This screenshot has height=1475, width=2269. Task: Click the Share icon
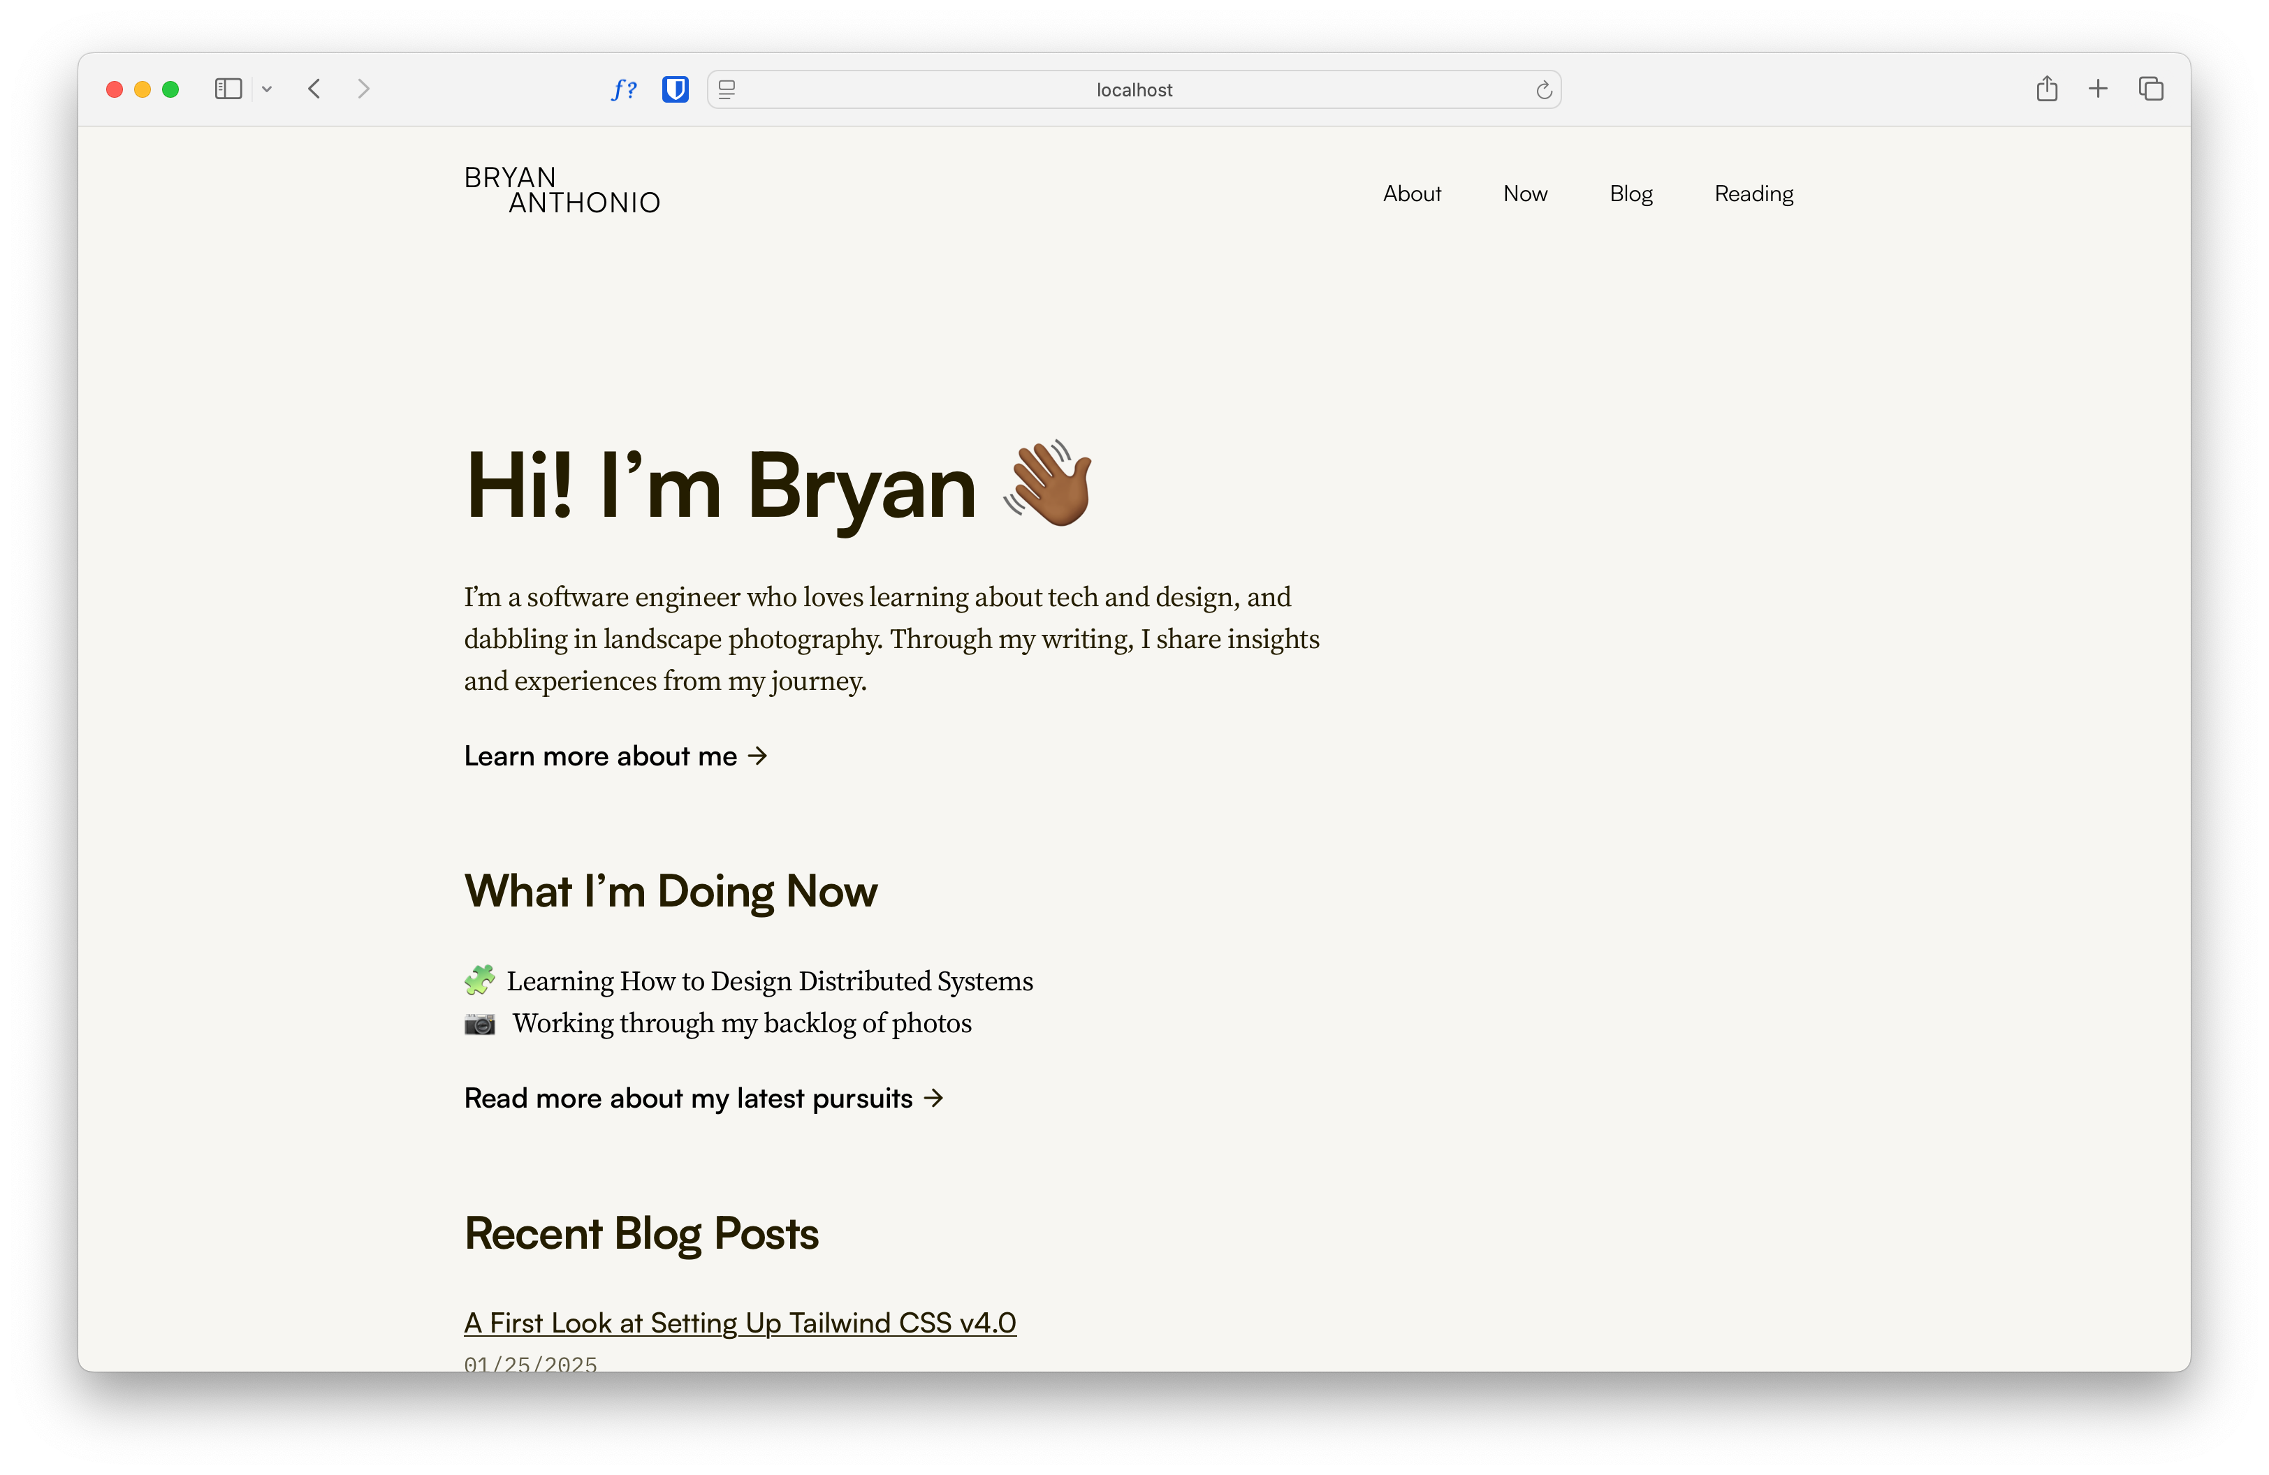tap(2047, 89)
